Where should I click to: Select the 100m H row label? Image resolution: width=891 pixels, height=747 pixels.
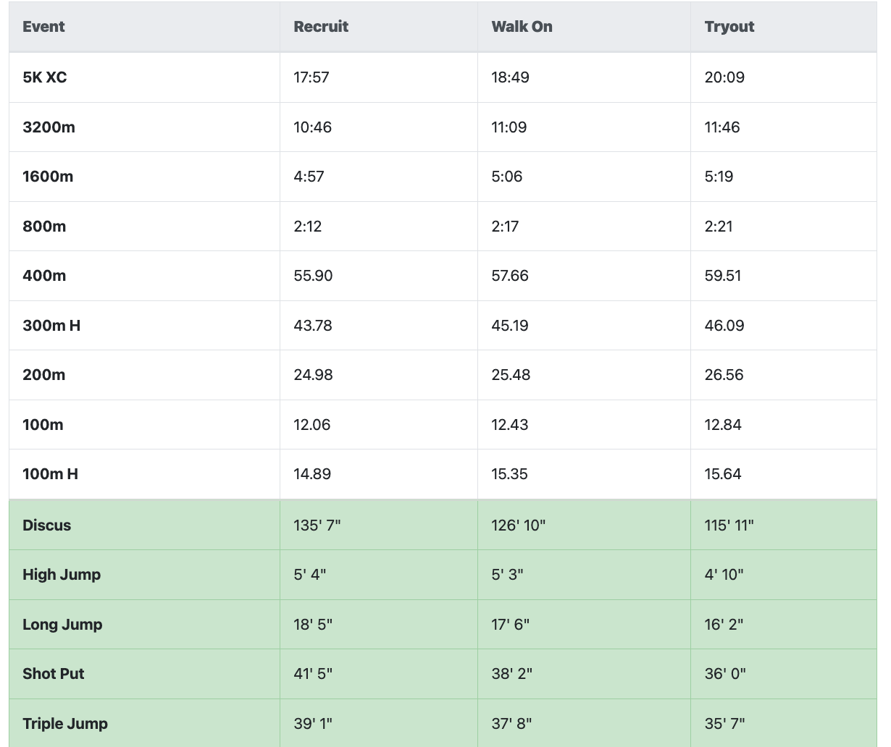(50, 474)
